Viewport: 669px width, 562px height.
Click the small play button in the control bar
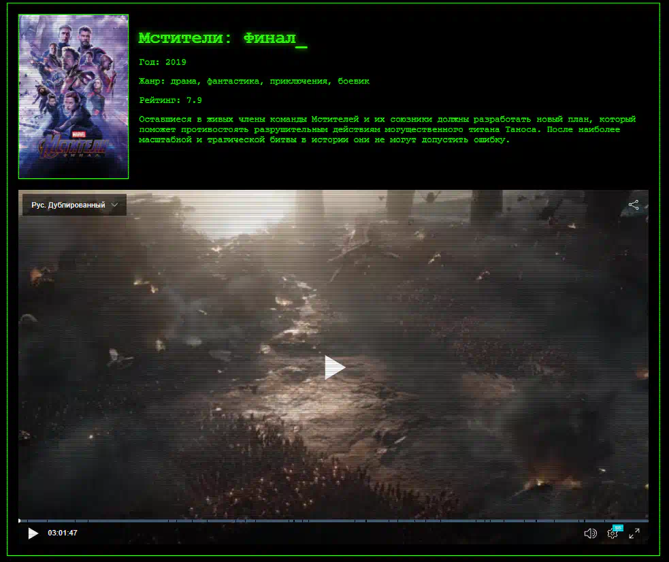[33, 533]
